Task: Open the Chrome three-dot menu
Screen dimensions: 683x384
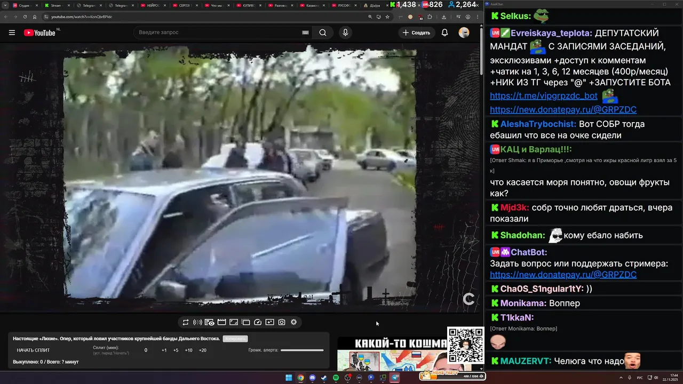Action: (x=476, y=17)
